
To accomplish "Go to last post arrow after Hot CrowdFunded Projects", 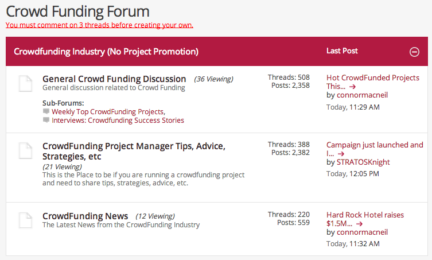I will tap(353, 87).
